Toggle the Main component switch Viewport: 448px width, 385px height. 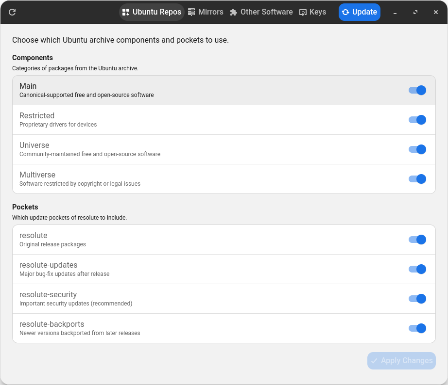click(417, 90)
